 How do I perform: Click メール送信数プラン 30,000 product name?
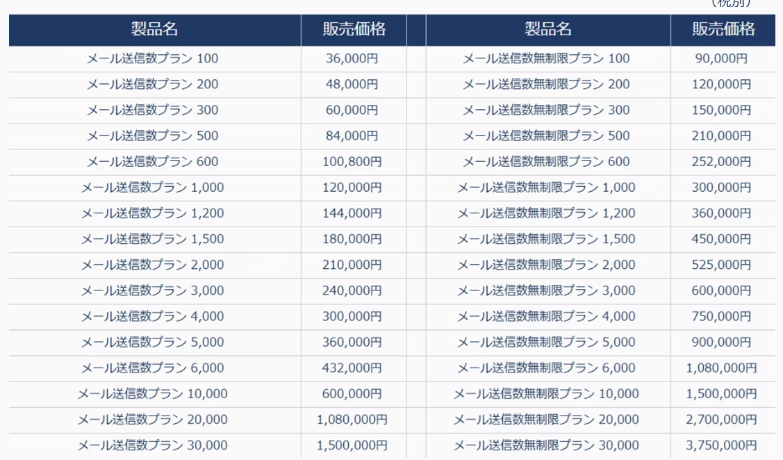pos(152,445)
